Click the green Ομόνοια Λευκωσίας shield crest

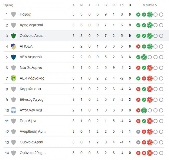(x=14, y=36)
